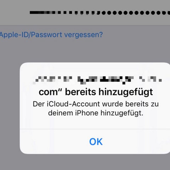Select the word "iPhone" in the alert message

[87, 113]
